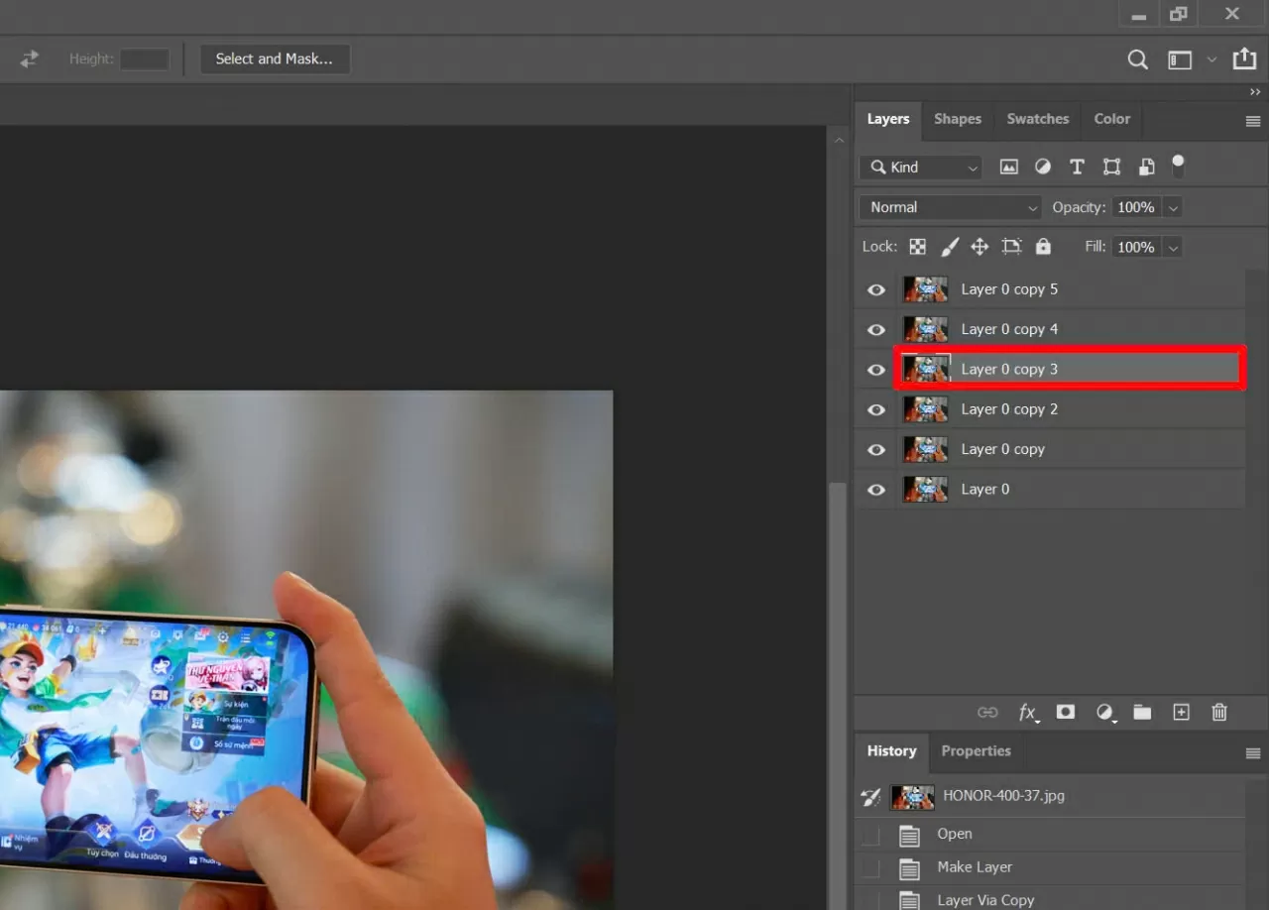The height and width of the screenshot is (910, 1269).
Task: Create a new layer with plus icon
Action: (1181, 712)
